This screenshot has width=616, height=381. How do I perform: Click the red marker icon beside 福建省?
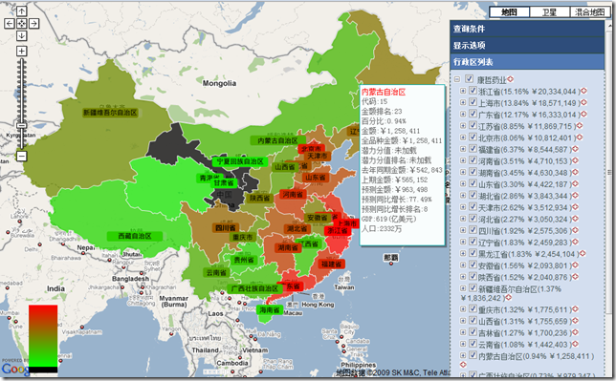(x=575, y=149)
